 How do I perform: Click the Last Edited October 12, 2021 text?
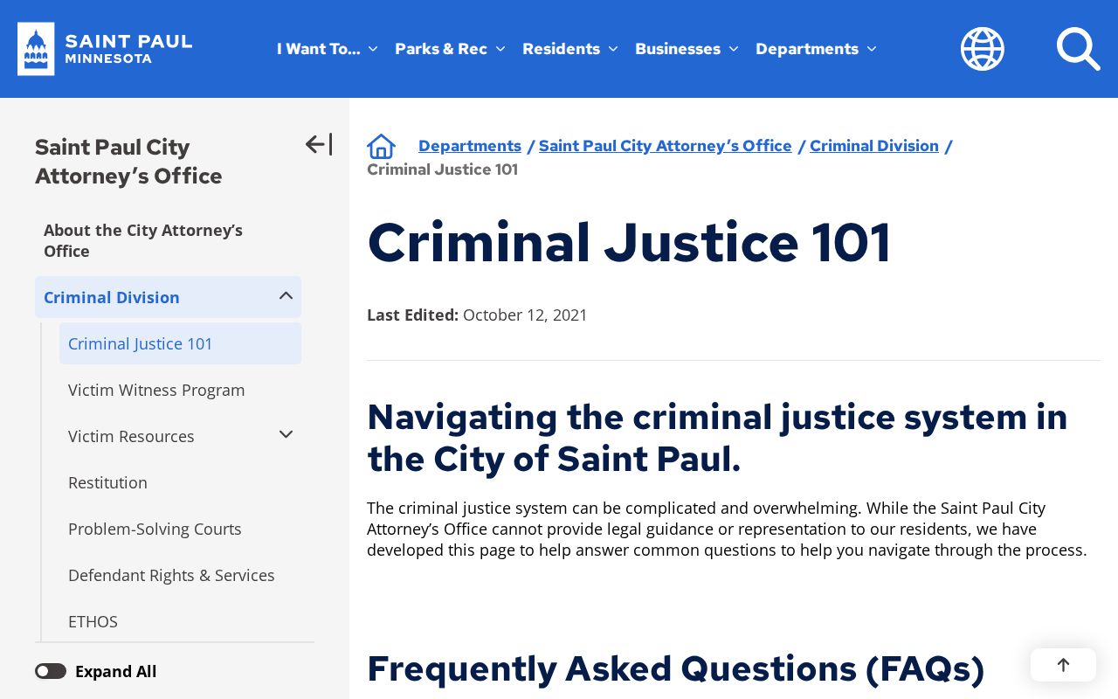point(477,315)
